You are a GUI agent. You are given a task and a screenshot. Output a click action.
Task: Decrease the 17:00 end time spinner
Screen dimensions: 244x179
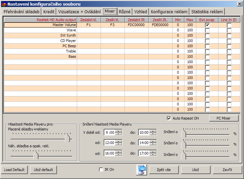153,155
